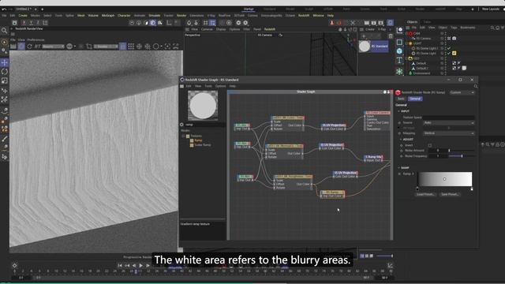Click the gradient ramp bar
Viewport: 505px width, 284px height.
pos(445,179)
